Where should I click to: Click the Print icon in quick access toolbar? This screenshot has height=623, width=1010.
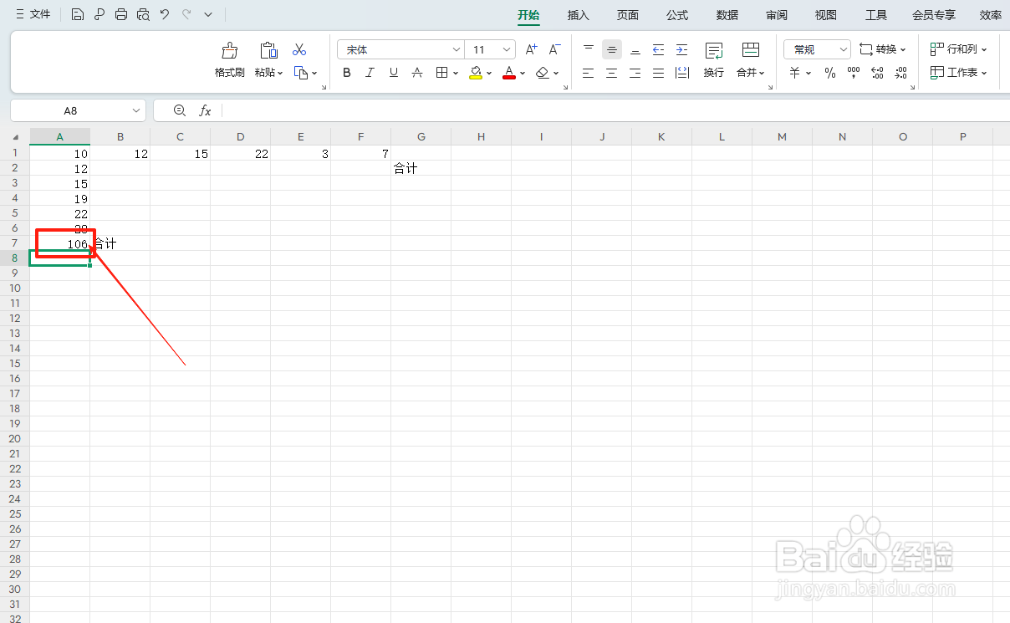121,14
